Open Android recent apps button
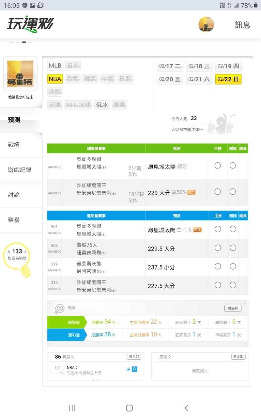Image resolution: width=261 pixels, height=418 pixels. click(72, 408)
